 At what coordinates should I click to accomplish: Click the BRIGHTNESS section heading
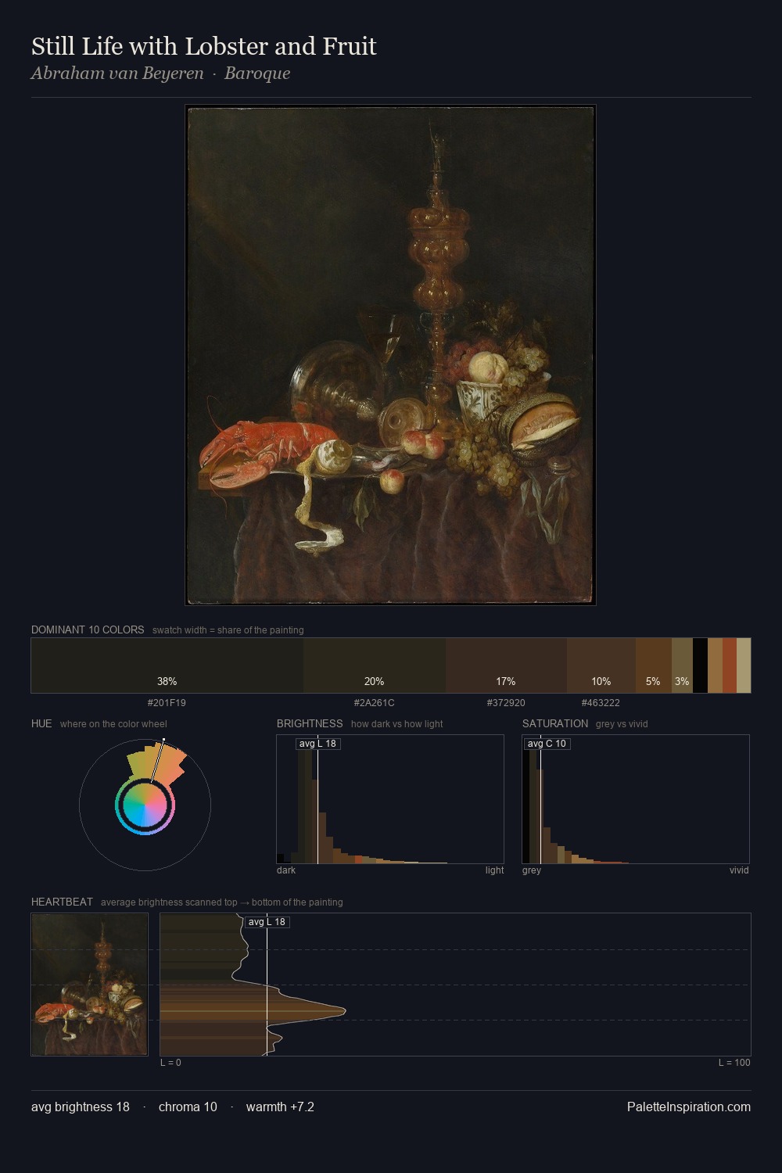310,723
